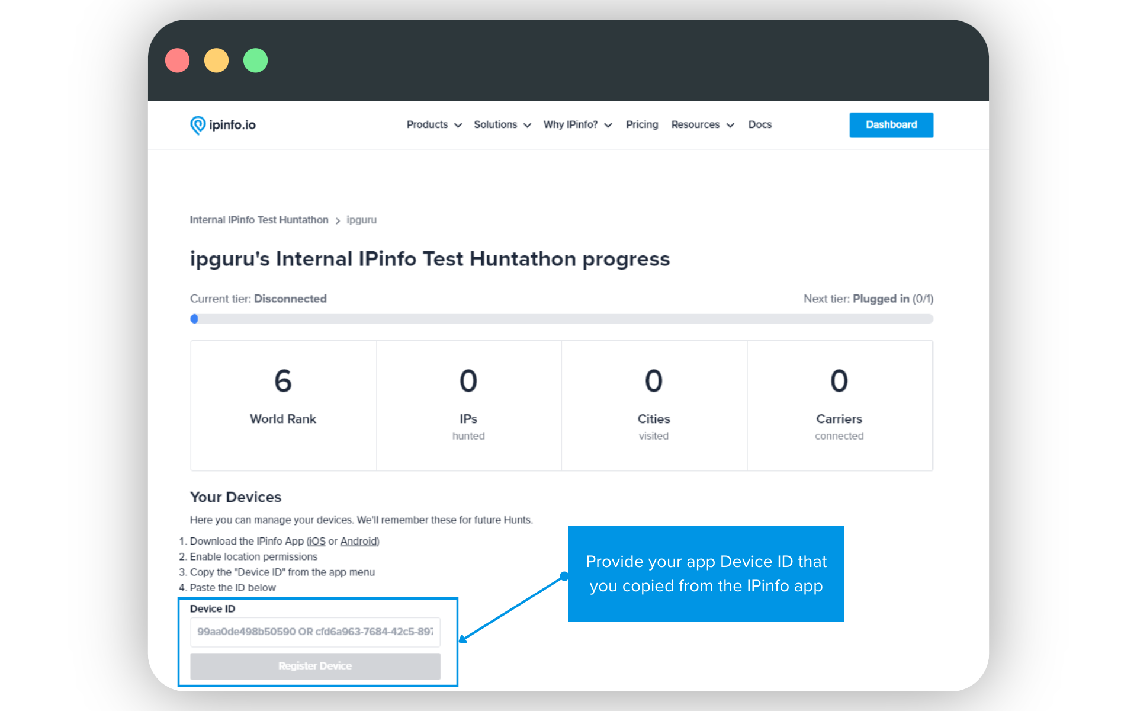This screenshot has height=711, width=1137.
Task: Expand the Products dropdown menu
Action: pyautogui.click(x=433, y=124)
